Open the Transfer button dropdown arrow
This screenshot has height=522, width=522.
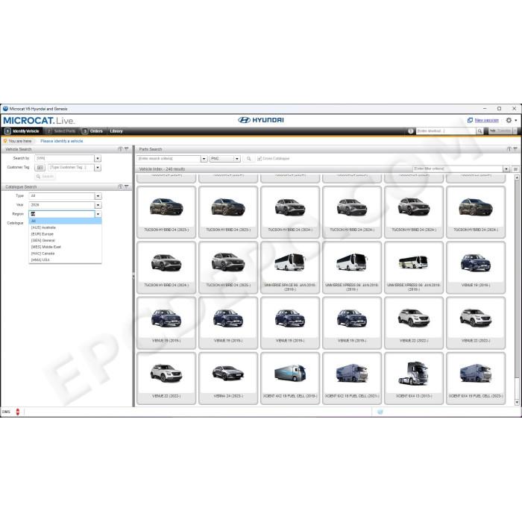pyautogui.click(x=515, y=131)
